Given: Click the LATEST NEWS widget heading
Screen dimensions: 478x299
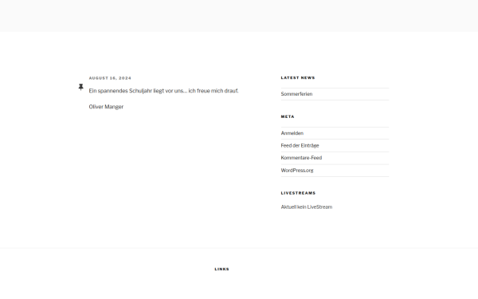Looking at the screenshot, I should coord(298,78).
